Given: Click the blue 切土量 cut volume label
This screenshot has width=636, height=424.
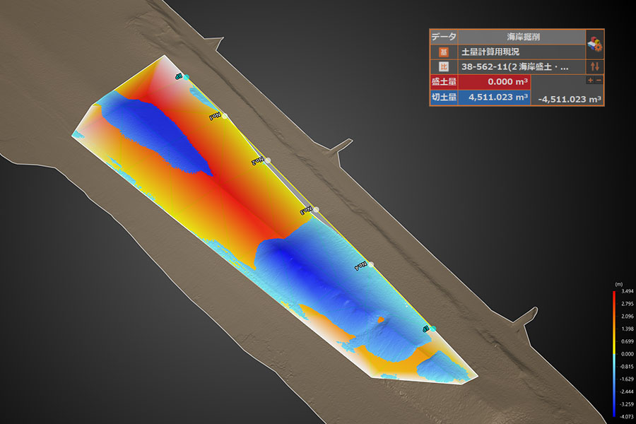Looking at the screenshot, I should 444,97.
